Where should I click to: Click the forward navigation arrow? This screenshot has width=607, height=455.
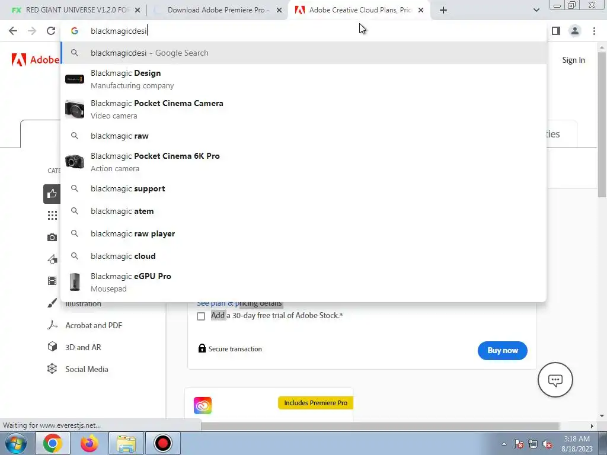coord(32,31)
